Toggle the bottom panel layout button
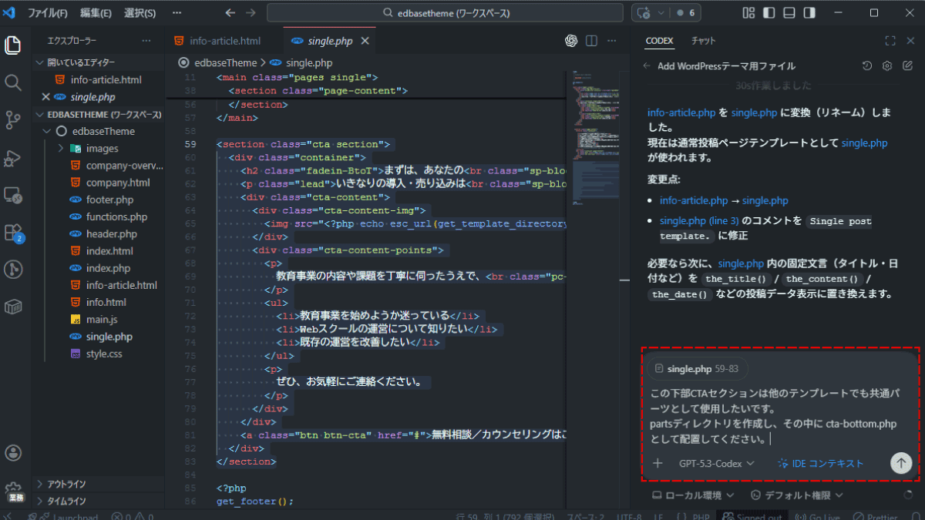925x520 pixels. coord(788,13)
